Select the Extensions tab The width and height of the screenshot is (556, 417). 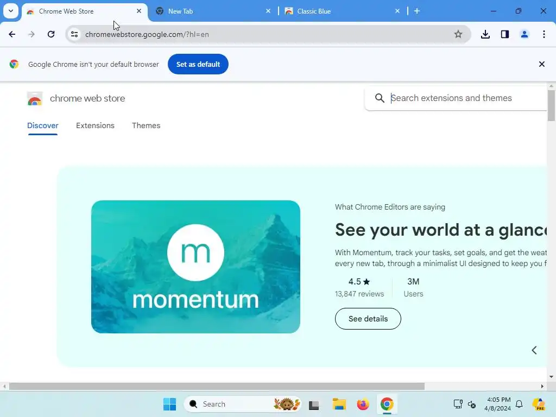95,125
